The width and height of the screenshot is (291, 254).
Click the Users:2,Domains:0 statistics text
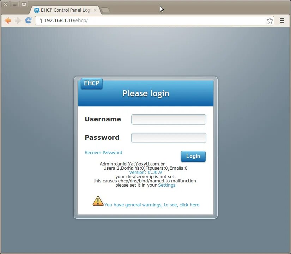(x=145, y=168)
